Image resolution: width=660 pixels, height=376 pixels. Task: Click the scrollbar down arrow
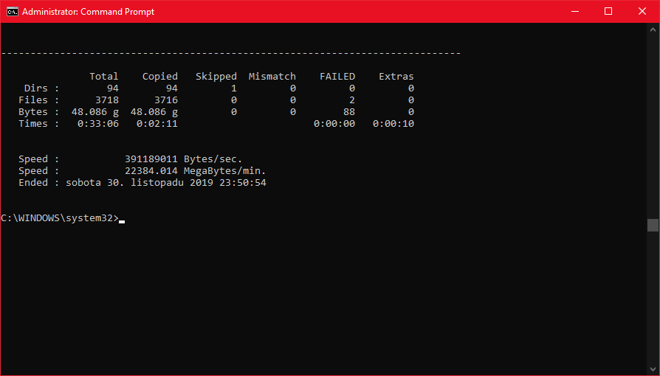653,369
